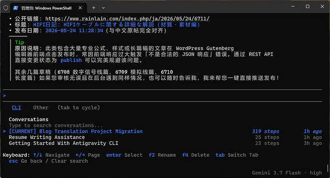Image resolution: width=330 pixels, height=178 pixels.
Task: Click the 319 steps count
Action: click(265, 132)
